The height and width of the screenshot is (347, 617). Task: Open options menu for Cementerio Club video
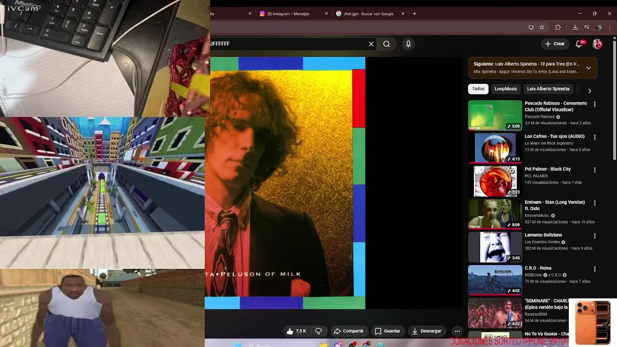(x=594, y=104)
